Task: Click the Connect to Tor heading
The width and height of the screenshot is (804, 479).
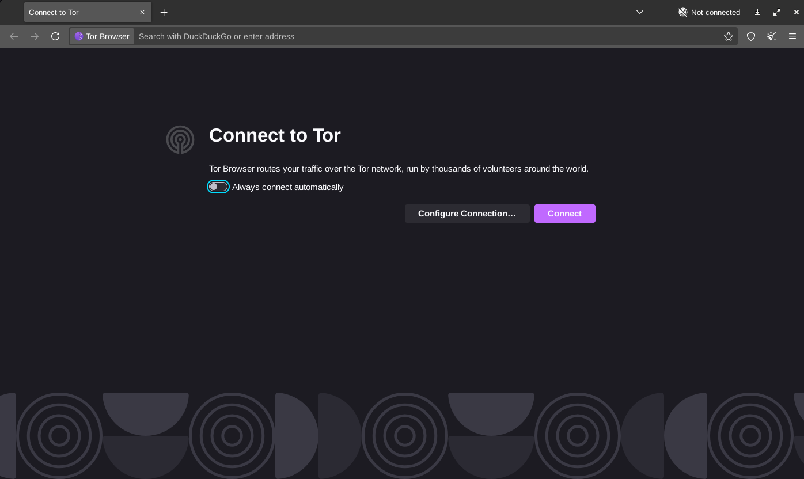Action: [x=275, y=135]
